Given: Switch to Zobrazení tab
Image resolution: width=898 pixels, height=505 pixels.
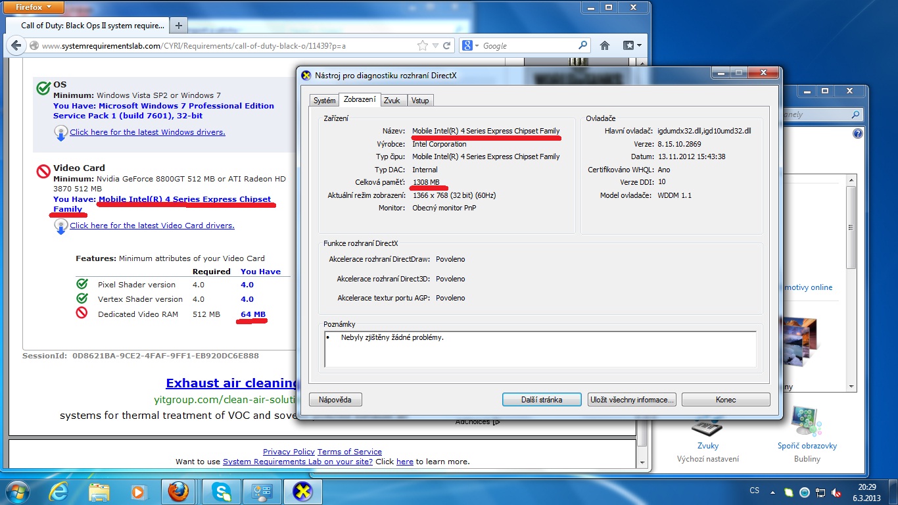Looking at the screenshot, I should 360,99.
